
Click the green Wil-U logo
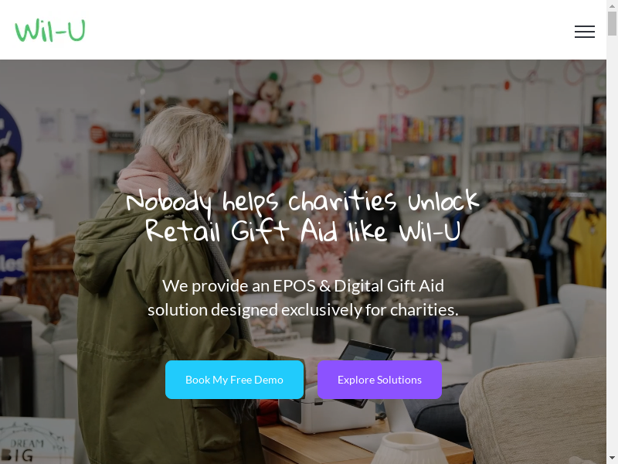pyautogui.click(x=50, y=30)
